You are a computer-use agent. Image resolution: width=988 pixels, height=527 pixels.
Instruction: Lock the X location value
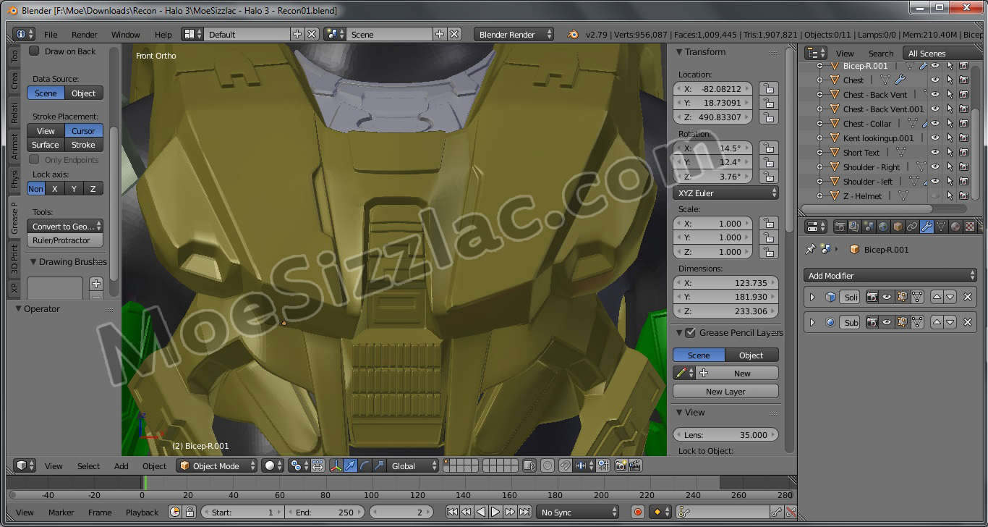coord(768,89)
